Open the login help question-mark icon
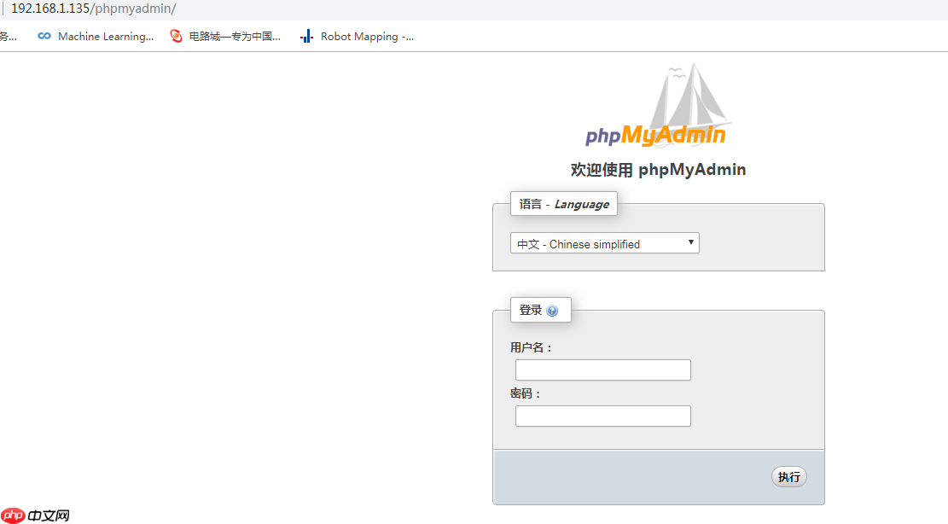This screenshot has width=948, height=524. [x=552, y=311]
